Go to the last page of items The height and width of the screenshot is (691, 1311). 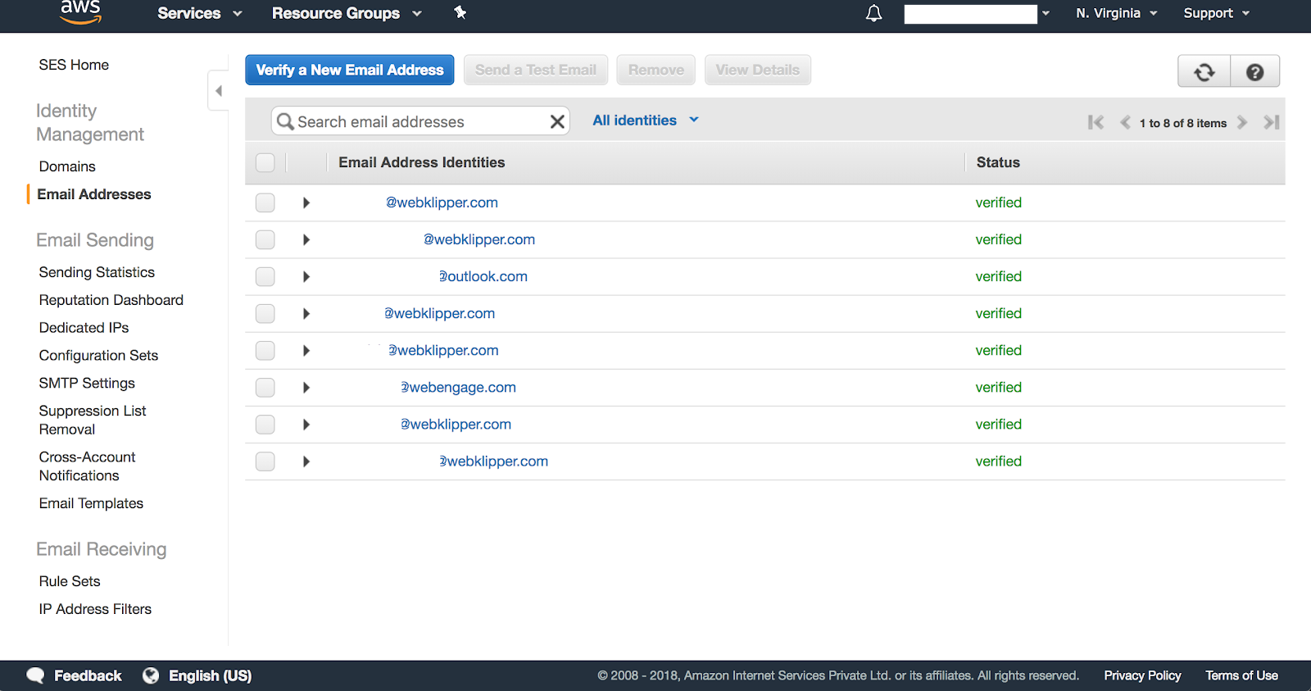click(x=1271, y=123)
